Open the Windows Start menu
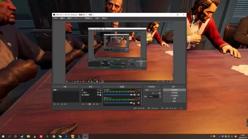The image size is (248, 139). (x=3, y=137)
